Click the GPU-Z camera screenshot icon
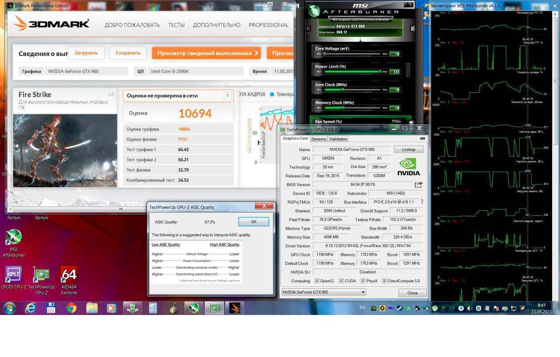The width and height of the screenshot is (560, 357). pos(422,139)
